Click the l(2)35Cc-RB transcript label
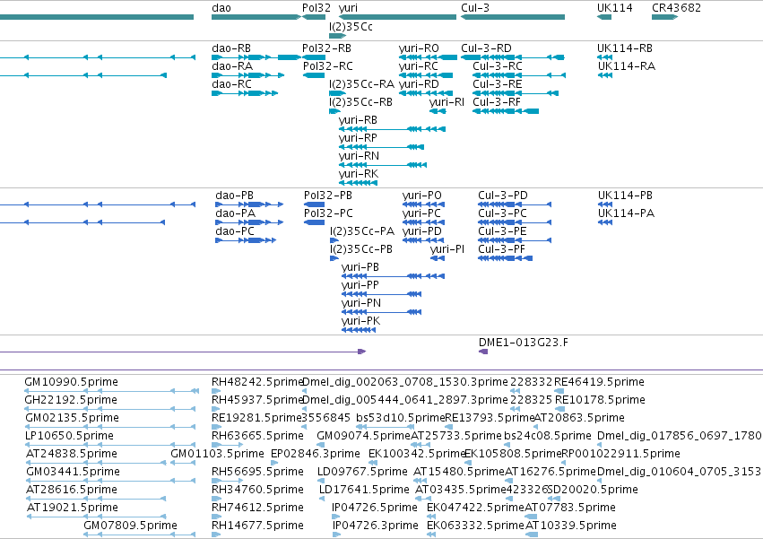This screenshot has height=539, width=763. tap(360, 103)
